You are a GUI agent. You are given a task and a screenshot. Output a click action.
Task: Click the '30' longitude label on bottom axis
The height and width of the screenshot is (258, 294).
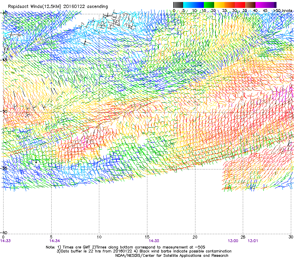291,237
